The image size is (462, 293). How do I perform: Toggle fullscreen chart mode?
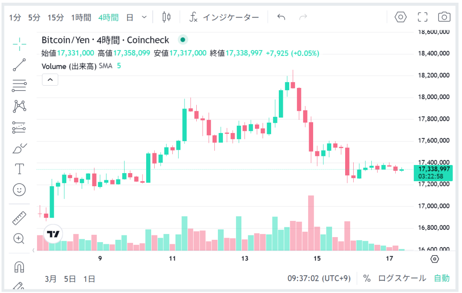click(x=423, y=17)
